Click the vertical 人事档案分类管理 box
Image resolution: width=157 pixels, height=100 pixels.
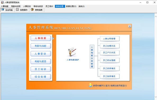[x=92, y=56]
